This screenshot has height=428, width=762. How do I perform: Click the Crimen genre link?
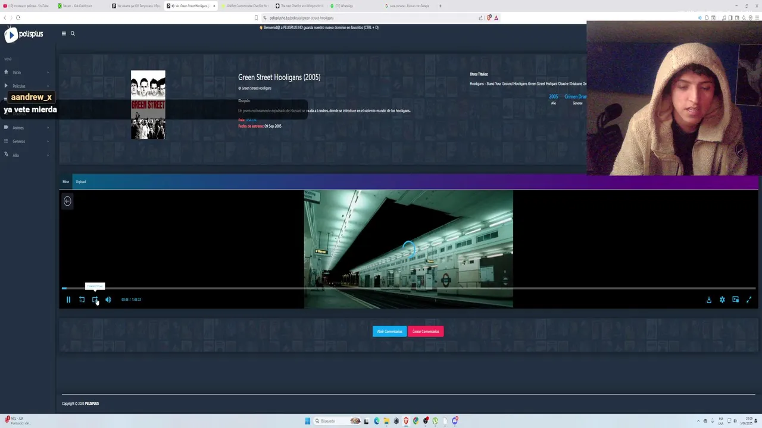(570, 96)
